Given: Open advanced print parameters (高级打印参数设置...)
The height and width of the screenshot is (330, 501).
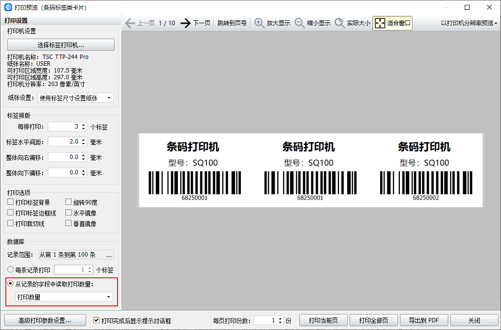Looking at the screenshot, I should click(45, 320).
